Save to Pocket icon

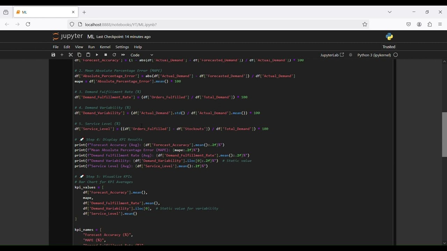[x=409, y=24]
